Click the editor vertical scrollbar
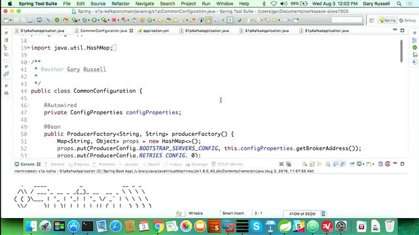The image size is (419, 235). pyautogui.click(x=401, y=51)
